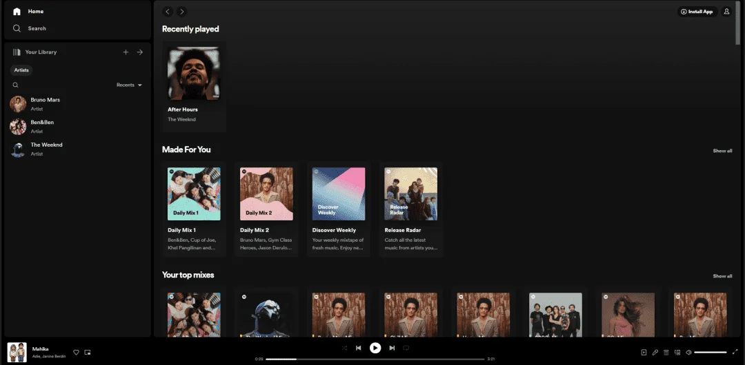Show lyrics with the microphone icon
Image resolution: width=745 pixels, height=365 pixels.
(655, 352)
